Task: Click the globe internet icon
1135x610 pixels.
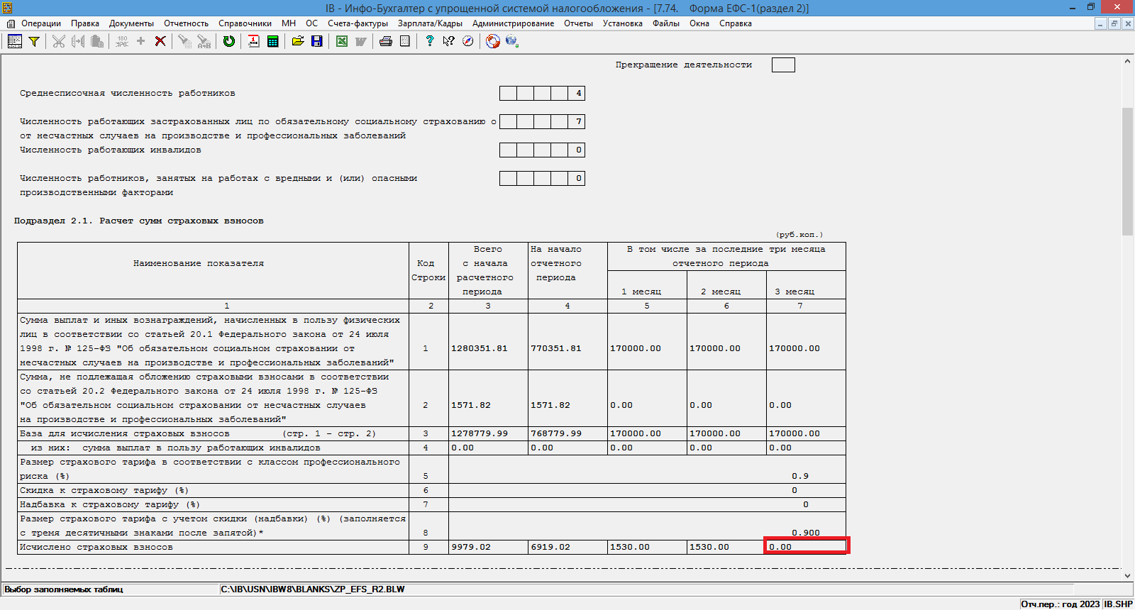Action: pyautogui.click(x=512, y=41)
